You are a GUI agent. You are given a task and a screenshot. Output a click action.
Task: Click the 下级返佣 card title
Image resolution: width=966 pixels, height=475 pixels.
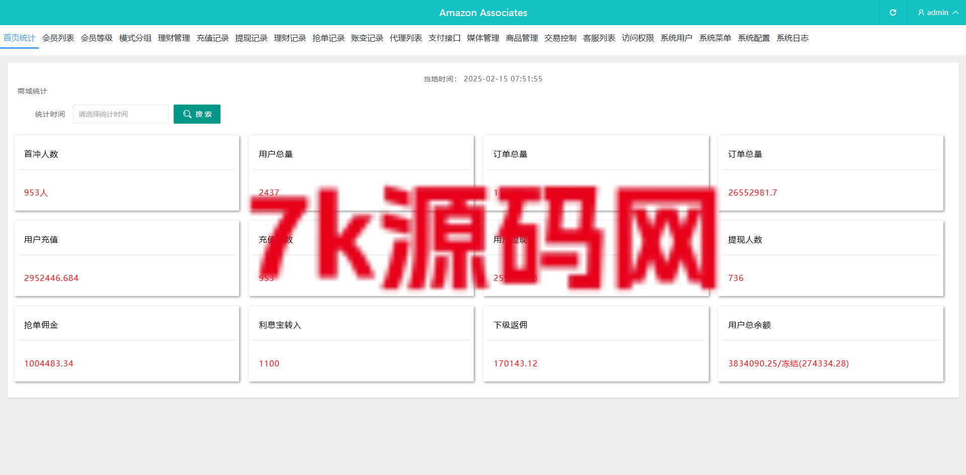510,325
